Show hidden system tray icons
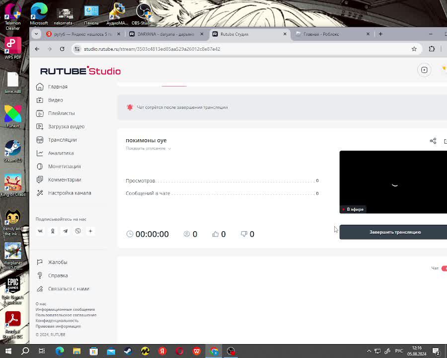The image size is (447, 358). (x=369, y=351)
